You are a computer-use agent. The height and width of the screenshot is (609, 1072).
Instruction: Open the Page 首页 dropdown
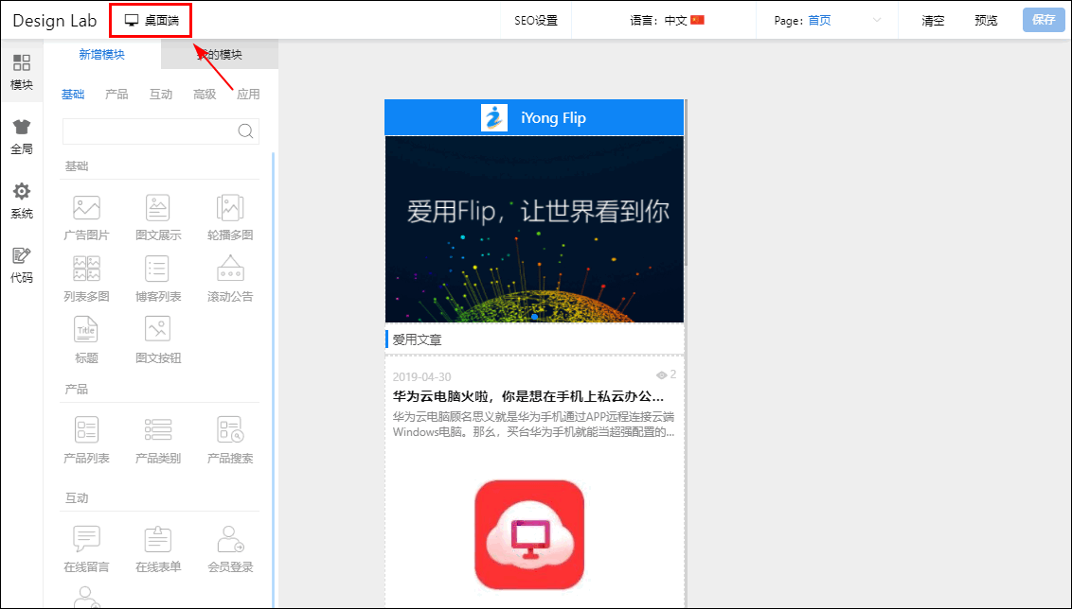click(x=828, y=21)
